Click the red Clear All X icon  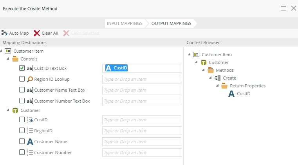pyautogui.click(x=37, y=33)
